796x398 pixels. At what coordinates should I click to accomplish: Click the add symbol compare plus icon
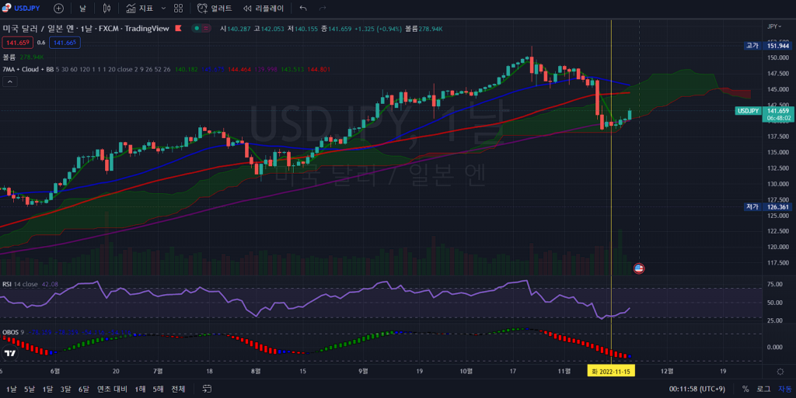point(59,8)
